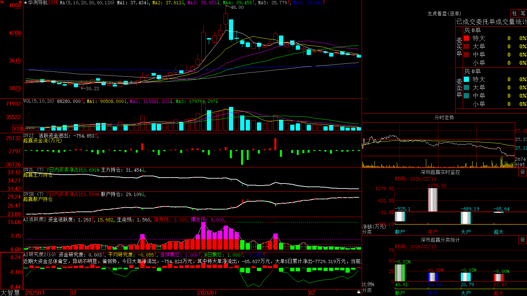Open the SVZJ indicator selector

29,136
